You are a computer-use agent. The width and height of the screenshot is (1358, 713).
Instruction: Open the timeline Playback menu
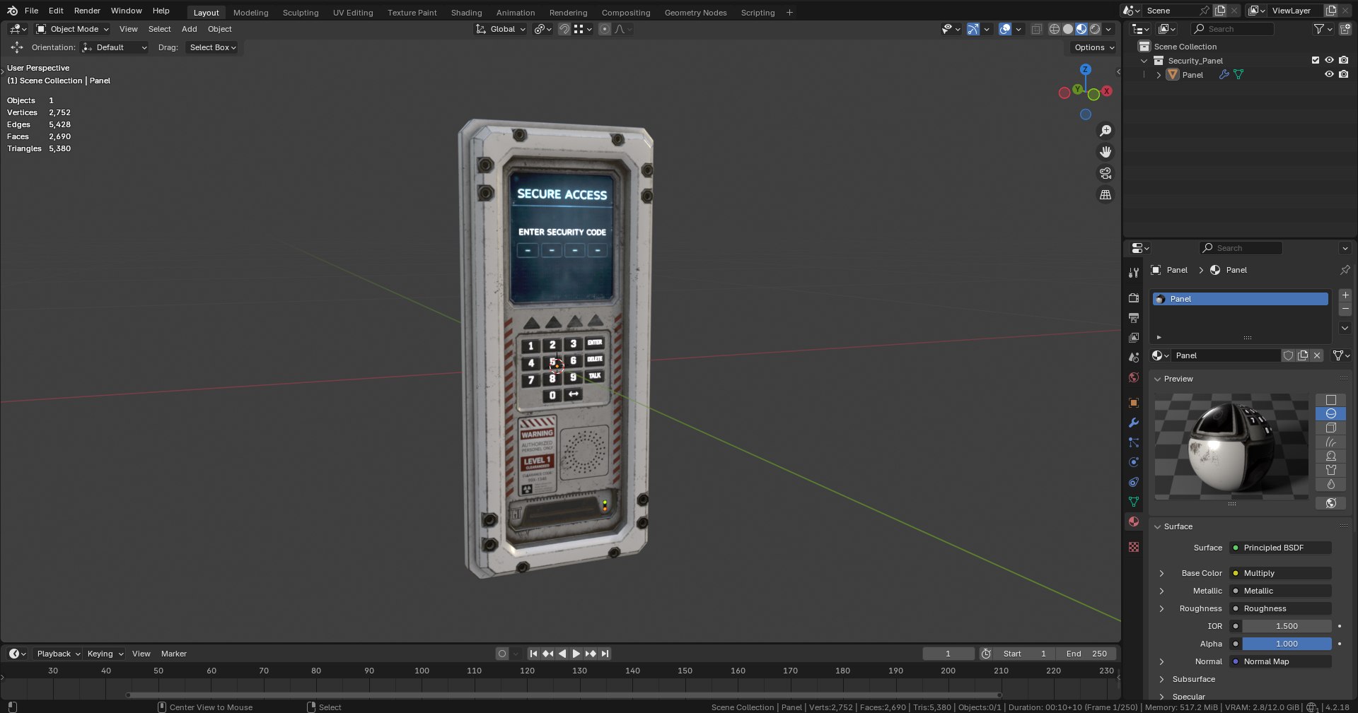click(x=58, y=654)
